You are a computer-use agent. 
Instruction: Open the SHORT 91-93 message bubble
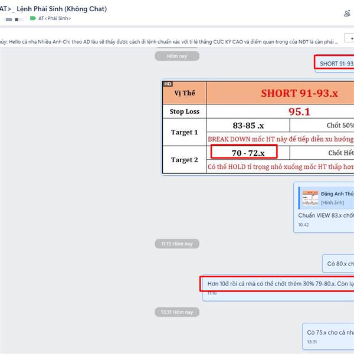point(335,64)
